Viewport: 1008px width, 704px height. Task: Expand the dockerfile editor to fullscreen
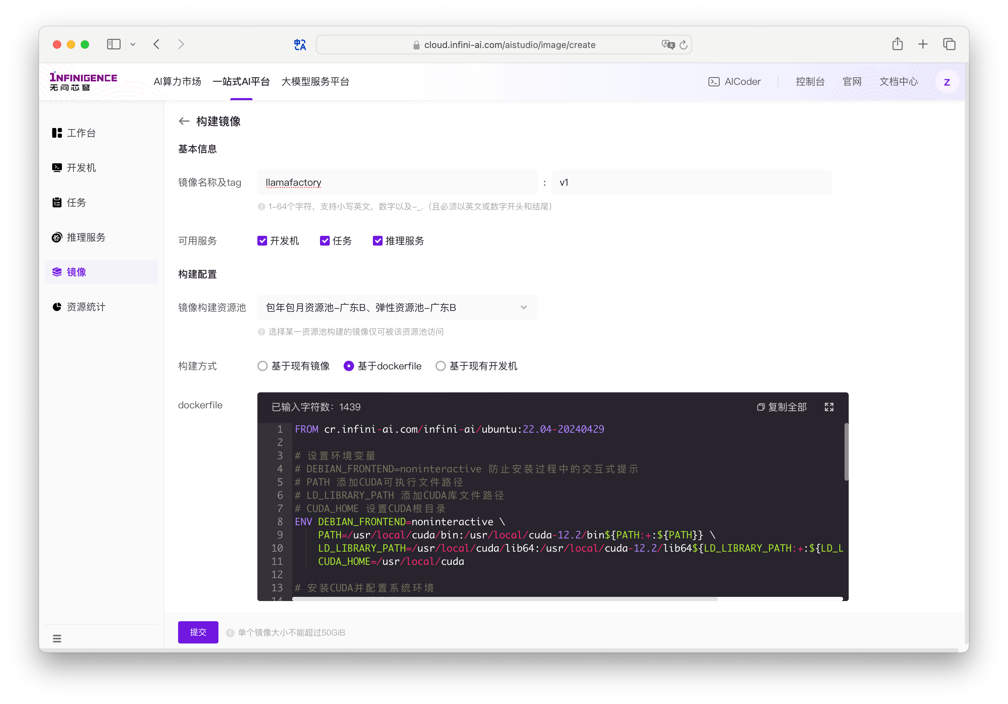pos(829,407)
